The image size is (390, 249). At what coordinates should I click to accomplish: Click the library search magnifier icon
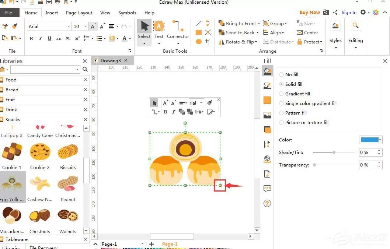click(85, 69)
